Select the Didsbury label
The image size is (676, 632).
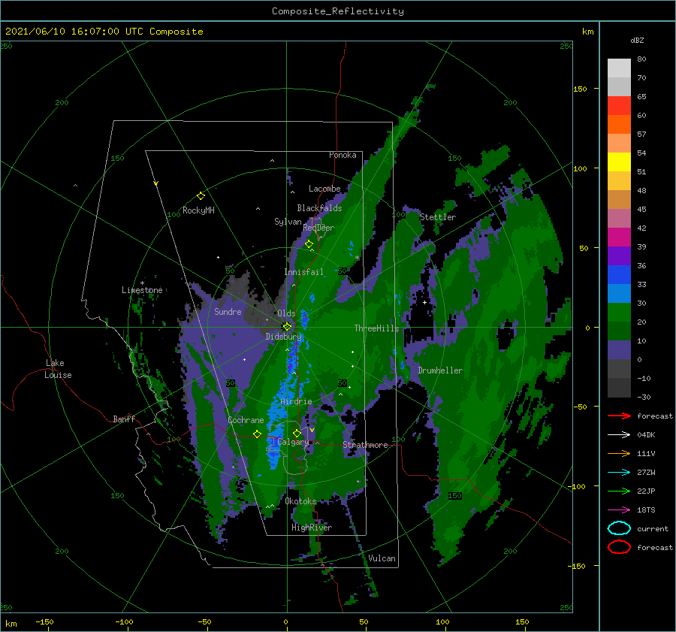tap(284, 337)
